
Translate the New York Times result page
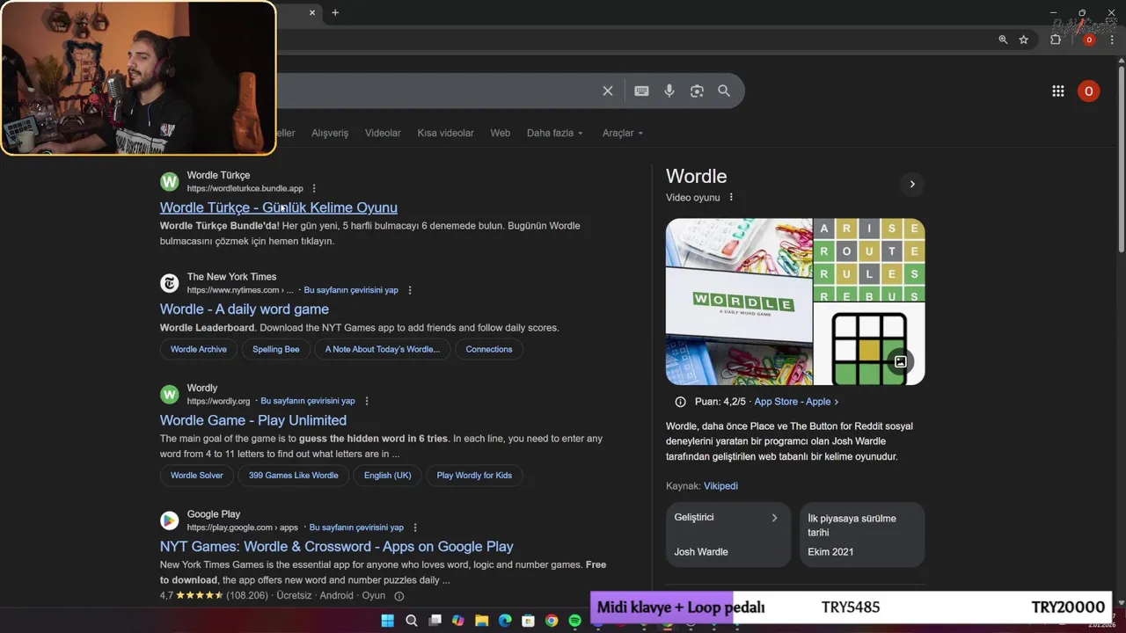click(x=351, y=290)
